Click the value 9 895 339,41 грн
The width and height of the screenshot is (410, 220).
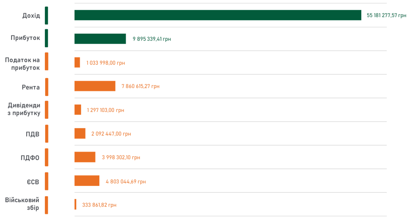pyautogui.click(x=152, y=39)
